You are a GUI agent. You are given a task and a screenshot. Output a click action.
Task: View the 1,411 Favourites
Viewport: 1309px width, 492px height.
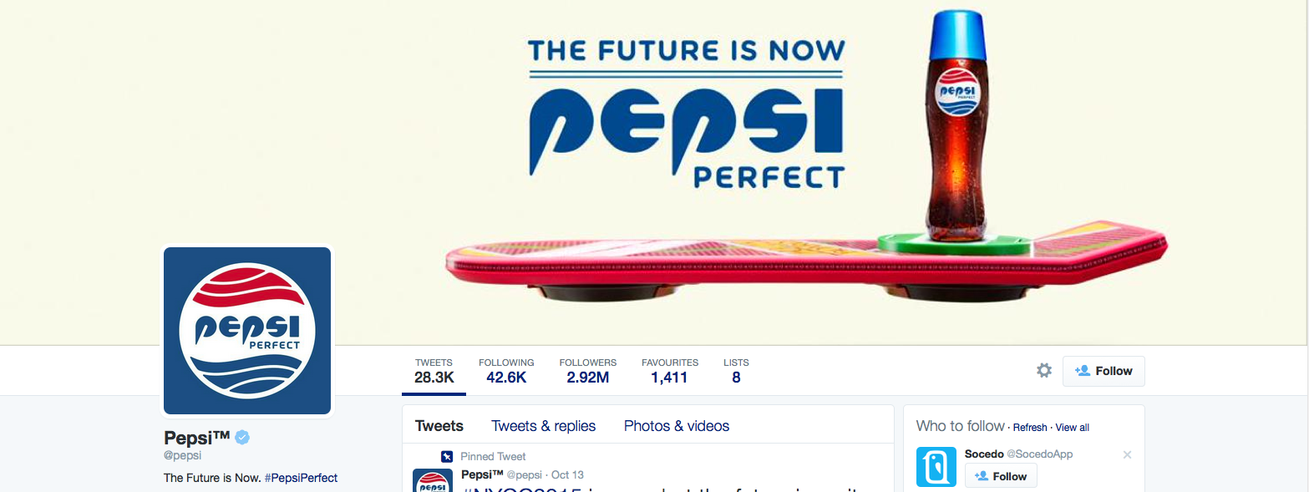669,371
